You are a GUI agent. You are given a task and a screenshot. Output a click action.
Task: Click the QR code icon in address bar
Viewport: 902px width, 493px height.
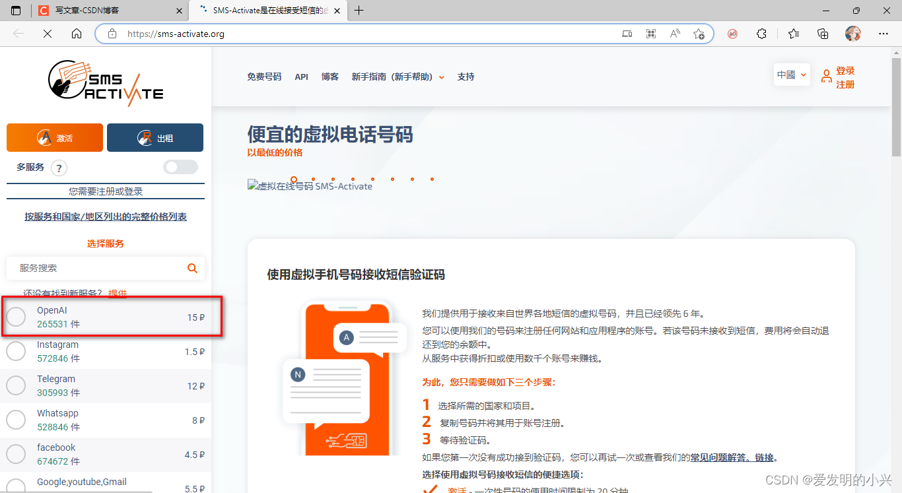[x=651, y=34]
